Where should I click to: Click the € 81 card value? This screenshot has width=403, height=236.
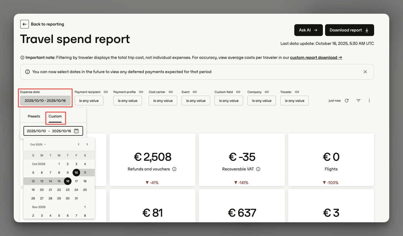coord(153,213)
